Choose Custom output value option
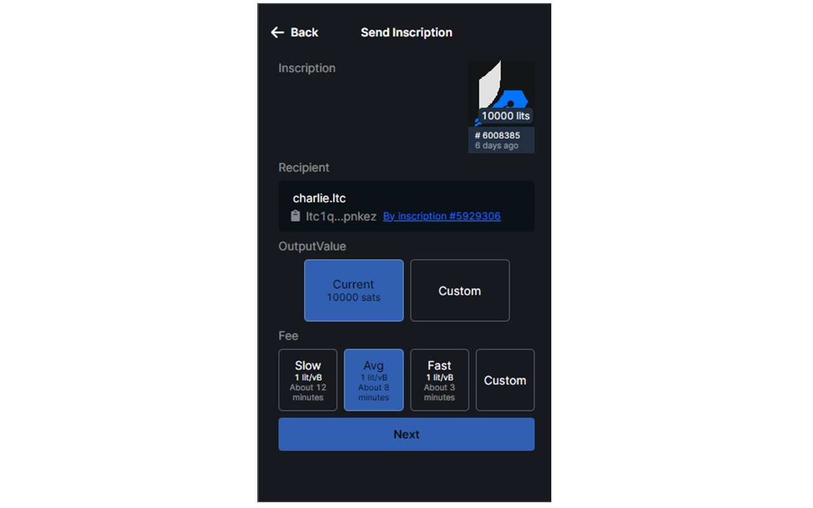 point(460,290)
